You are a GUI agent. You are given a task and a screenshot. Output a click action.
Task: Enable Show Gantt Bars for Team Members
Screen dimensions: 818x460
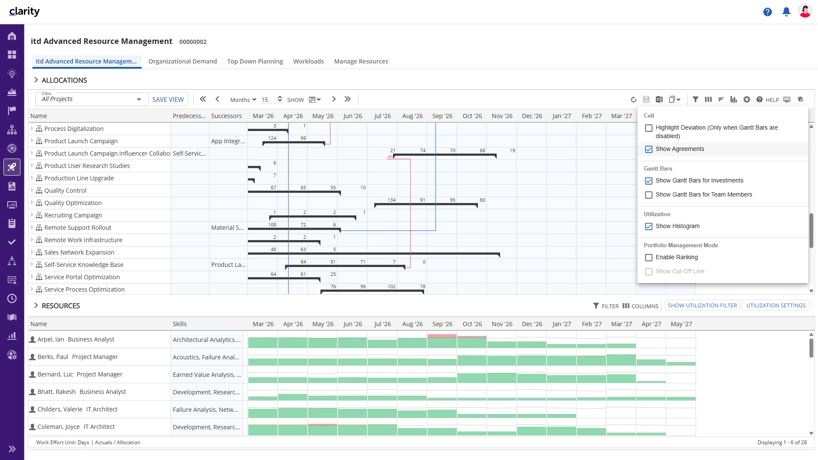(x=649, y=195)
